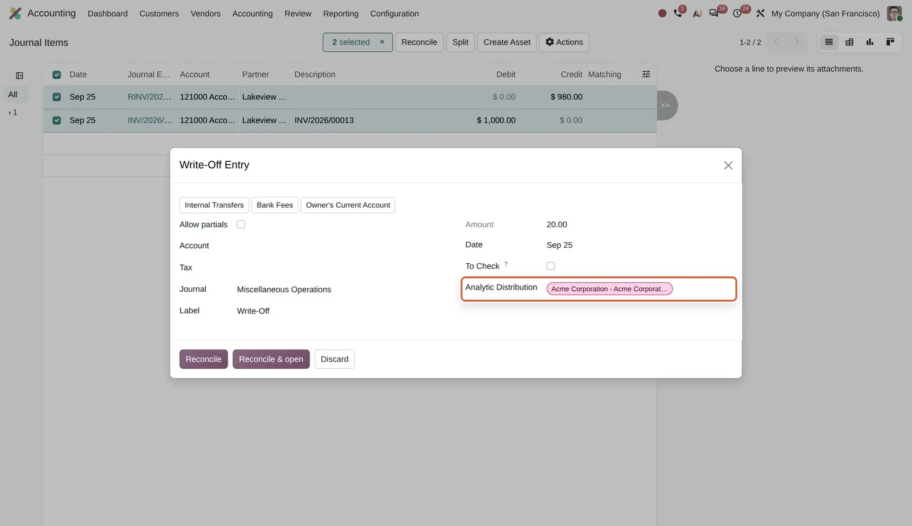Apply the Bank Fees model
912x526 pixels.
pyautogui.click(x=275, y=205)
